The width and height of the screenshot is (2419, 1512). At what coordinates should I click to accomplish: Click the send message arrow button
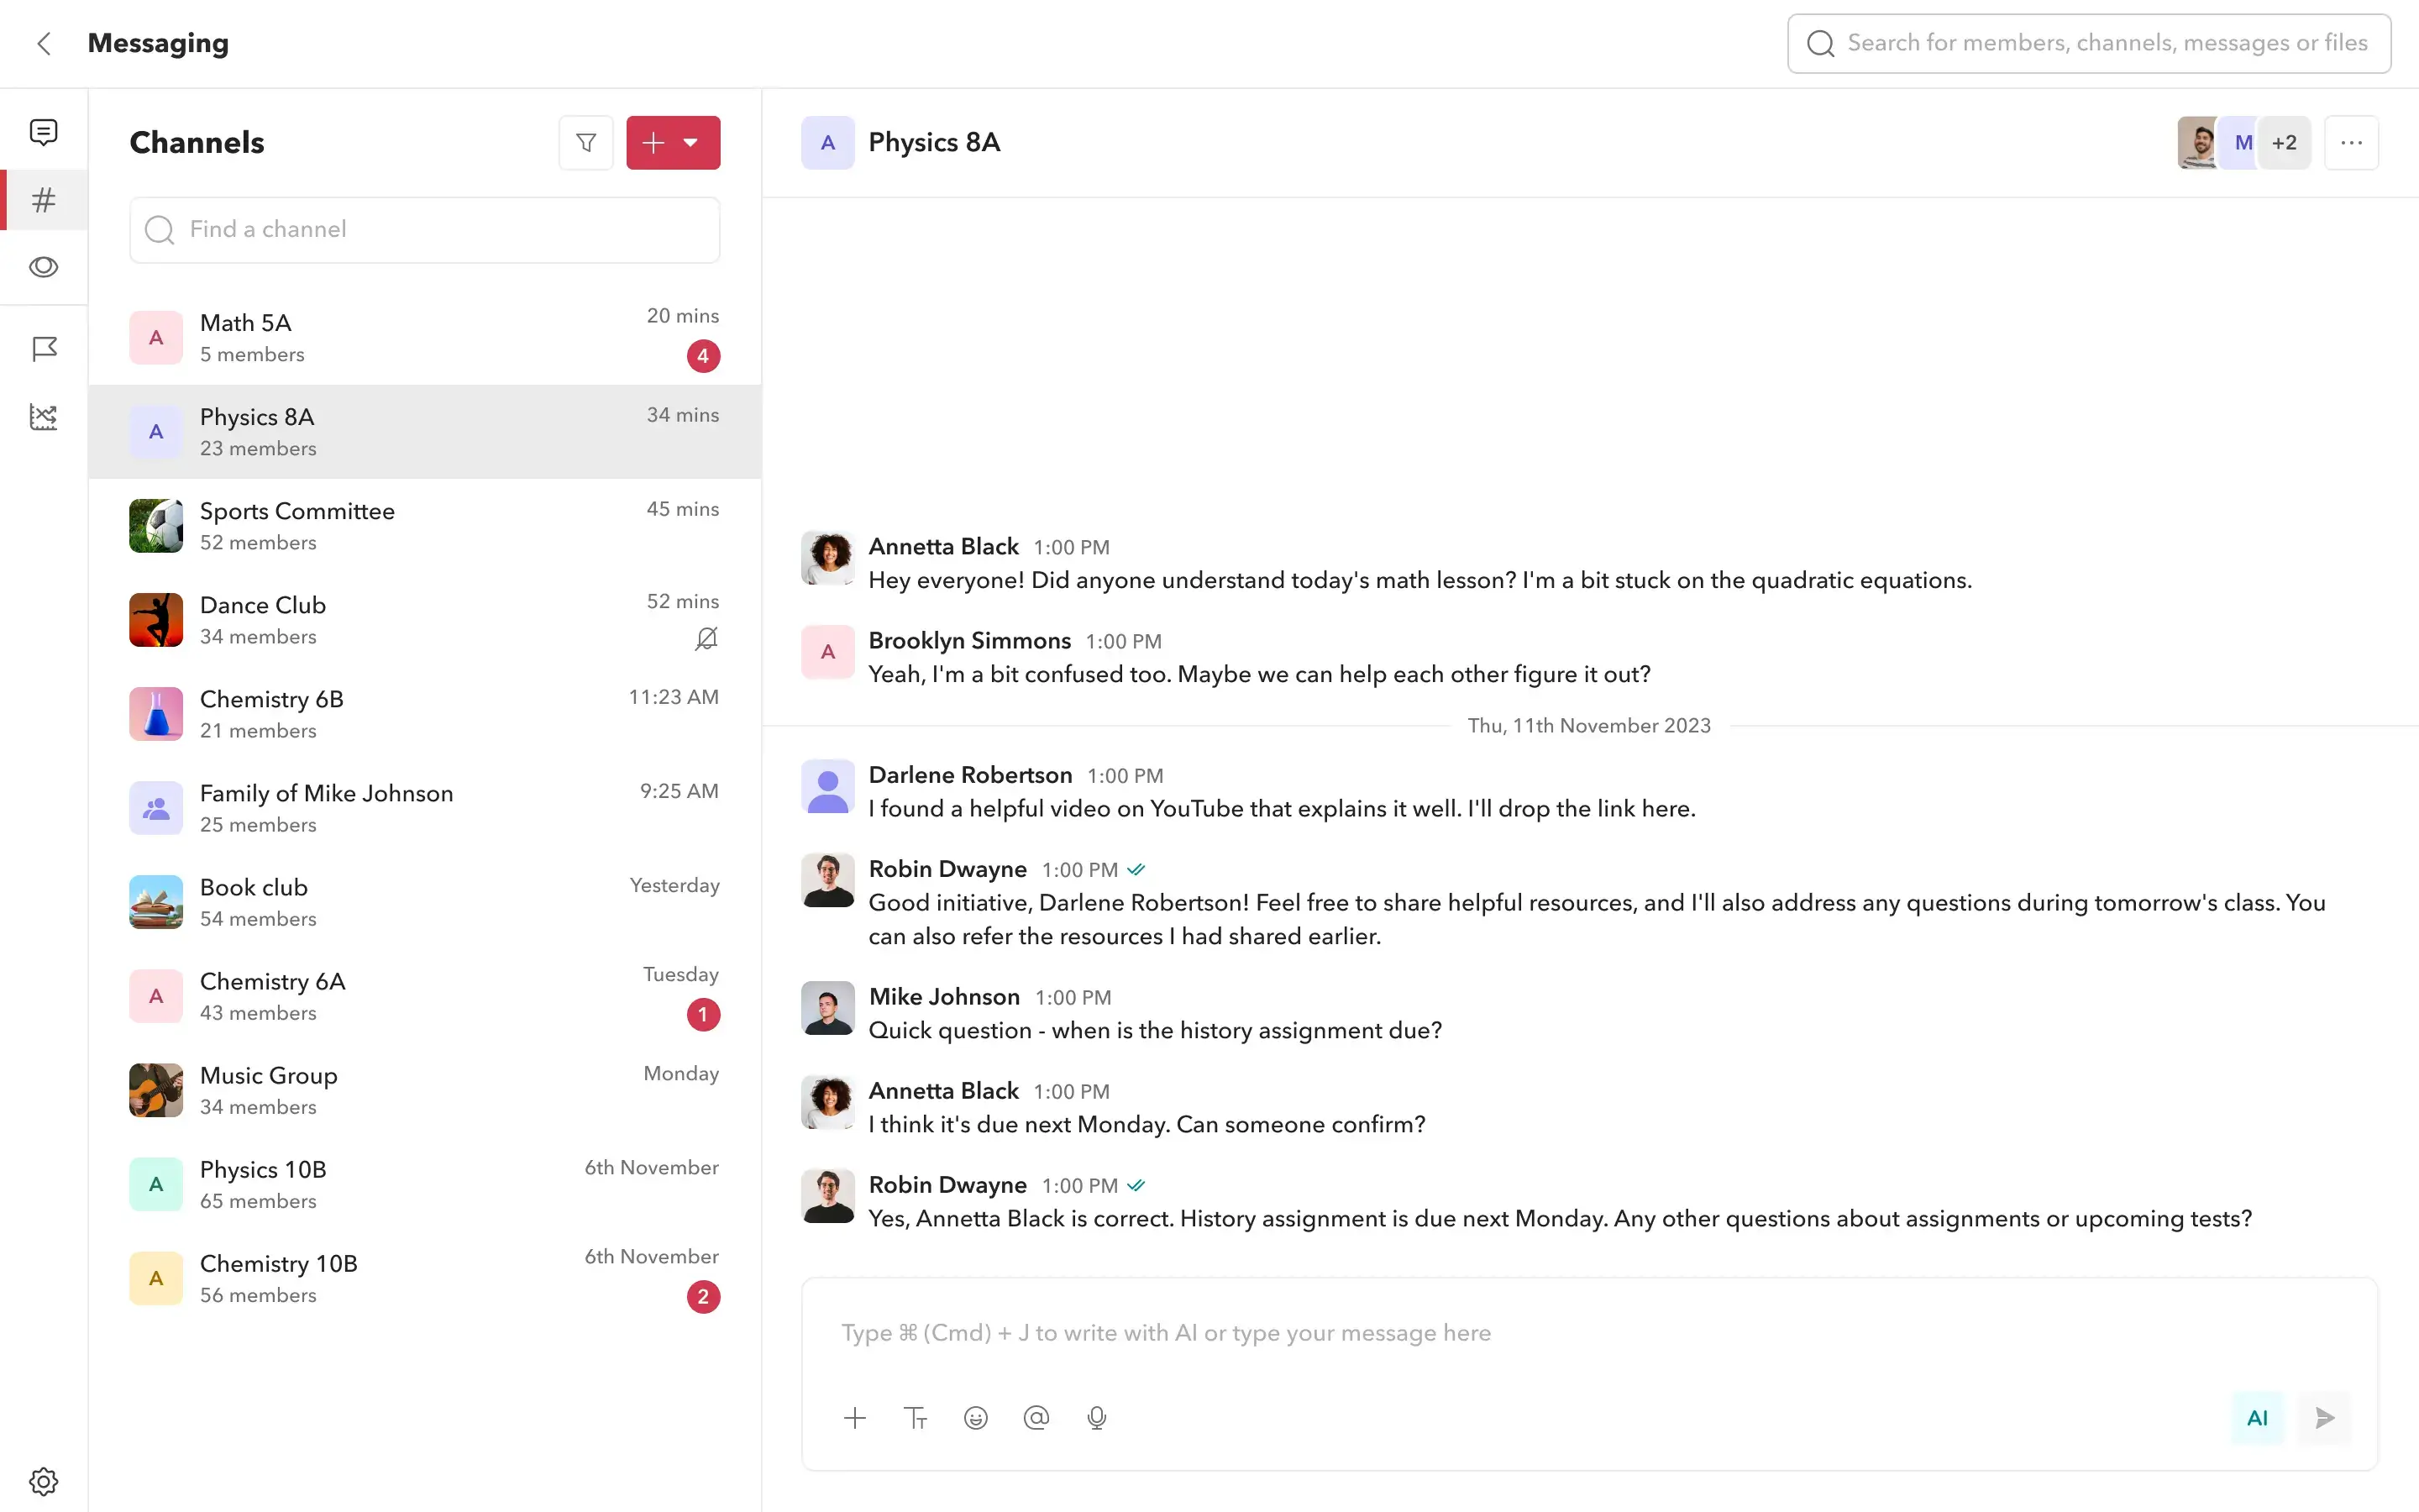[2324, 1418]
